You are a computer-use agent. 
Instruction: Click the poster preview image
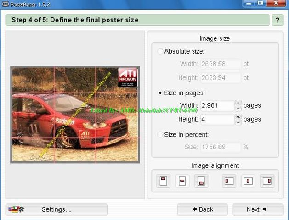(x=75, y=115)
